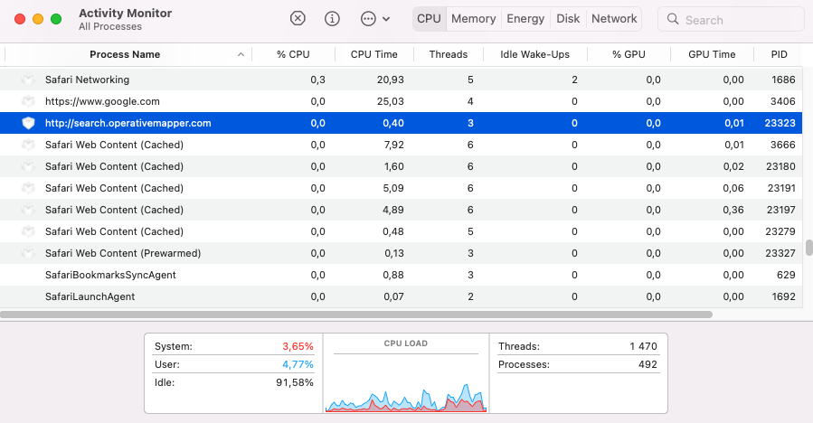Sort by PID column header

[x=779, y=54]
